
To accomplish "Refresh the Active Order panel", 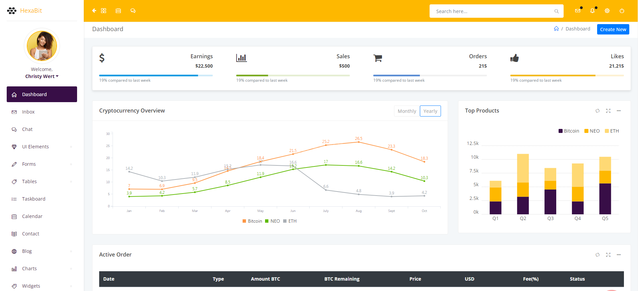I will [597, 255].
